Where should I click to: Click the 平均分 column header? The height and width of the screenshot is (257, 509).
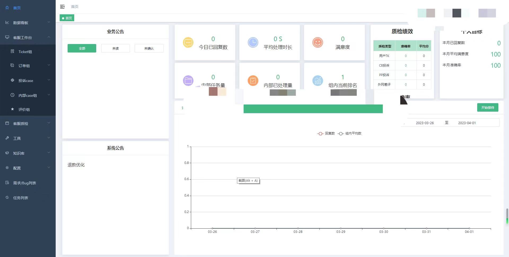coord(424,46)
